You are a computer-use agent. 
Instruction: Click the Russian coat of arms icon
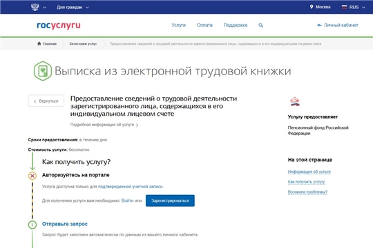point(35,7)
